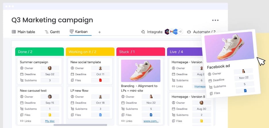The width and height of the screenshot is (269, 128).
Task: Open yellow file icon on Homepage Version B
Action: click(201, 121)
